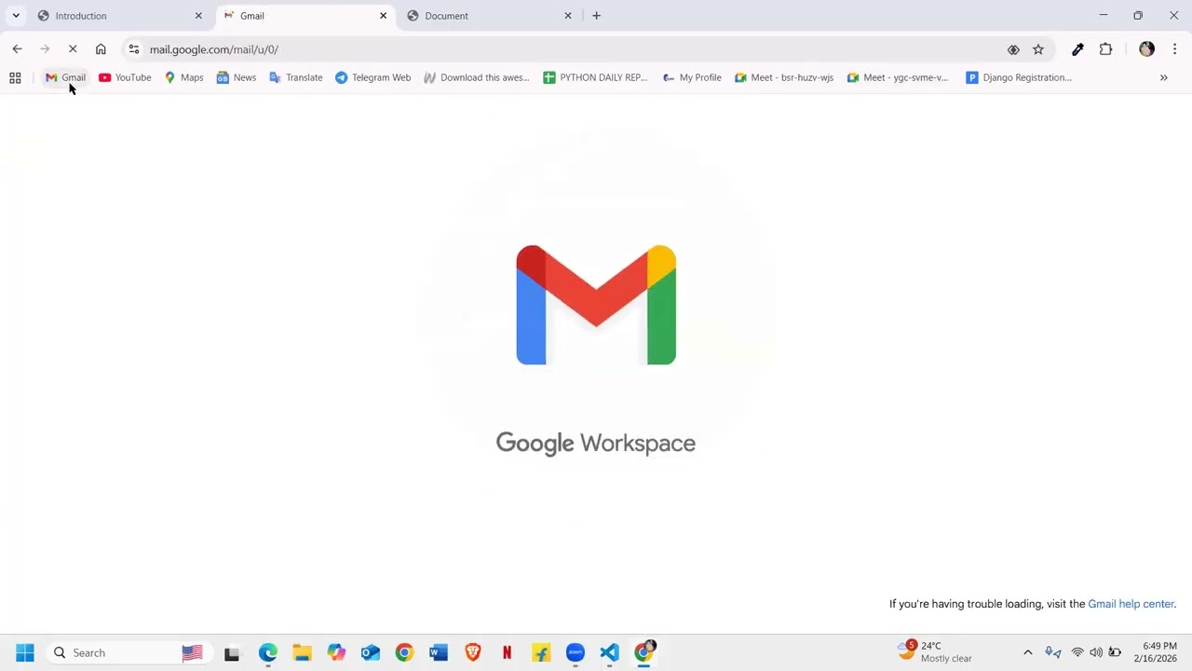Open the My Profile bookmark
The image size is (1192, 671).
pos(692,78)
